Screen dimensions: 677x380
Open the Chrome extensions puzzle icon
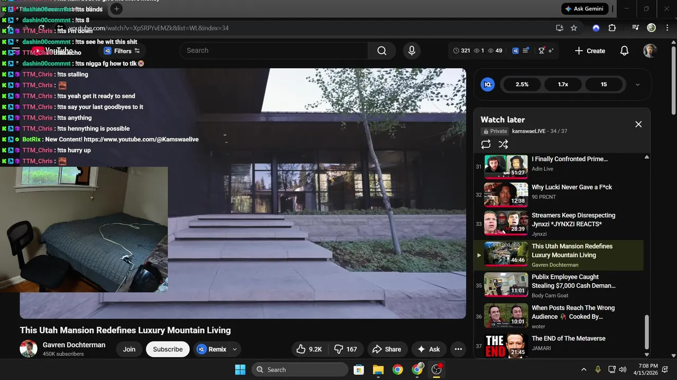(x=612, y=28)
